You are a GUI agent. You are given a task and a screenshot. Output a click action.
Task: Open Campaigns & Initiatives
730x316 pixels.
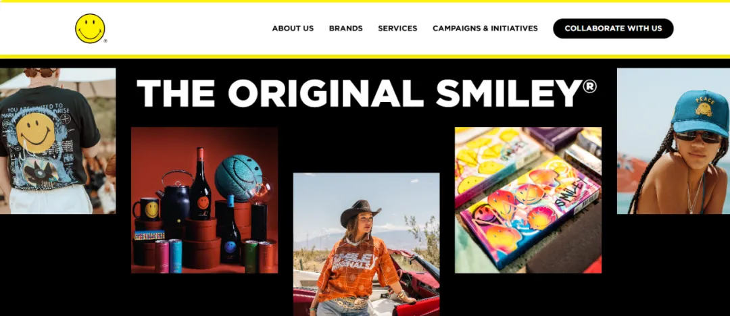485,28
